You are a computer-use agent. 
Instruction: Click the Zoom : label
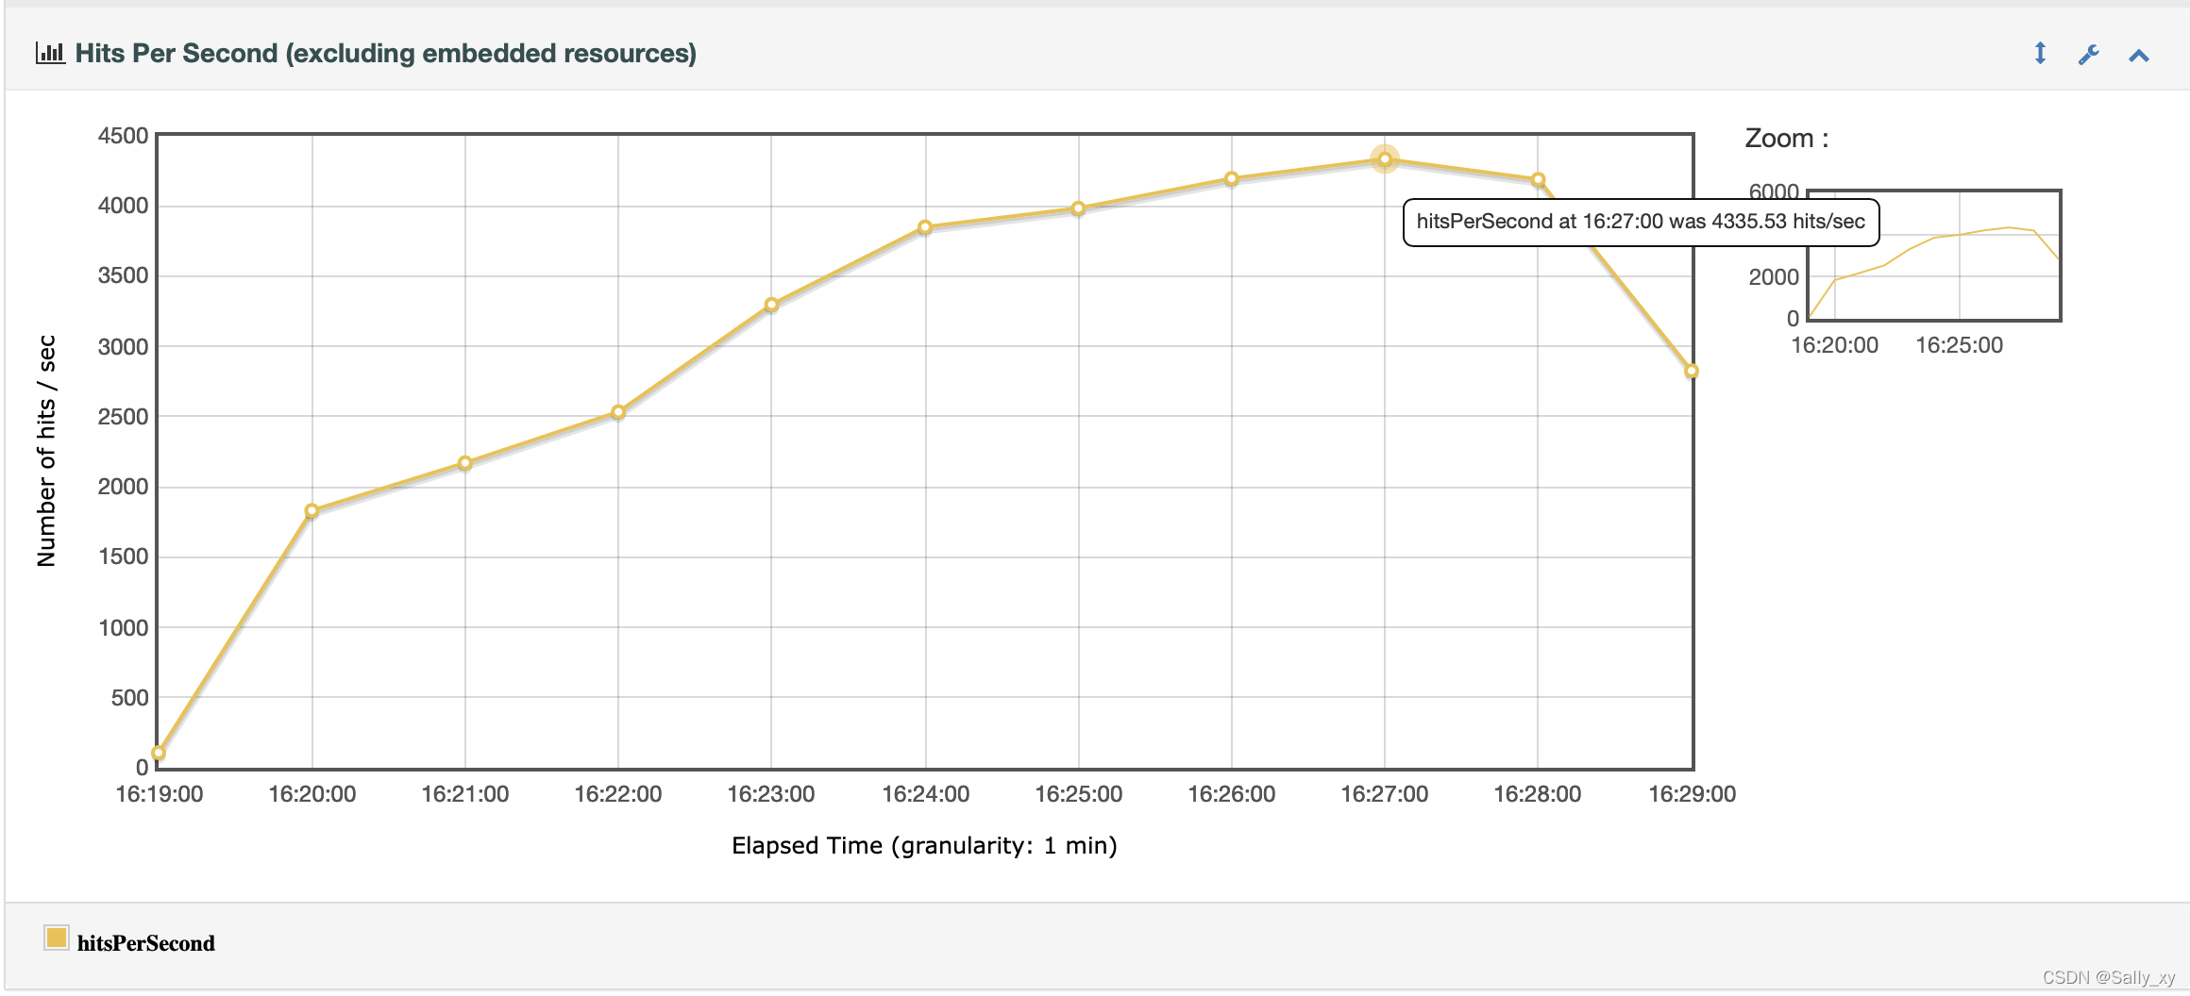(1787, 139)
